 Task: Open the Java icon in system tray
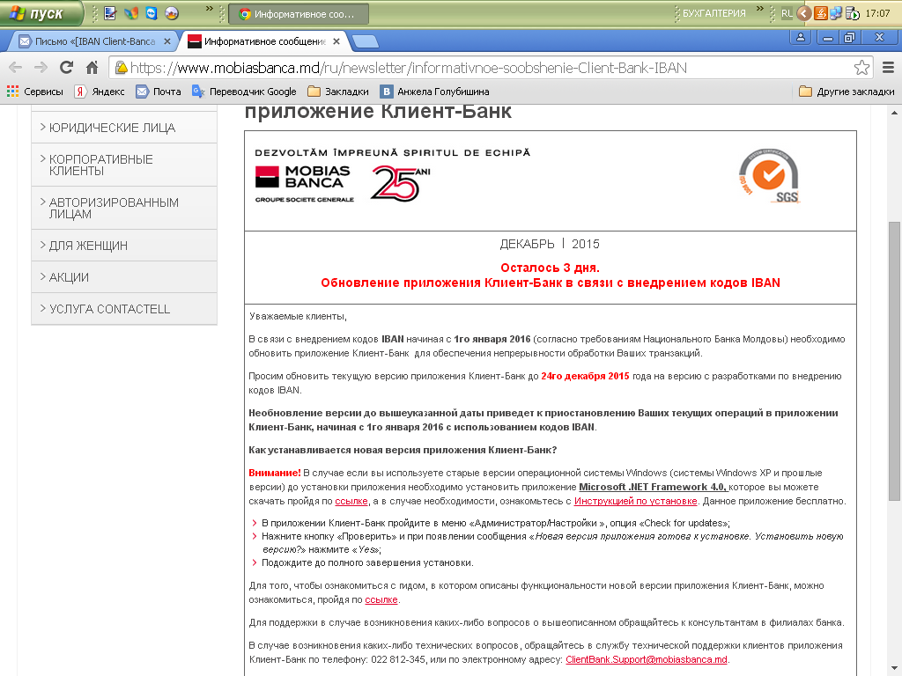(x=822, y=13)
